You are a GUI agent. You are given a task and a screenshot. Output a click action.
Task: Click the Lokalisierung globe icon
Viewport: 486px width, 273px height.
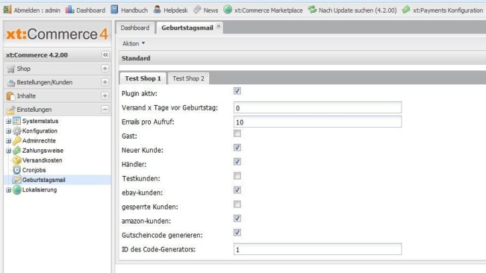(x=17, y=190)
